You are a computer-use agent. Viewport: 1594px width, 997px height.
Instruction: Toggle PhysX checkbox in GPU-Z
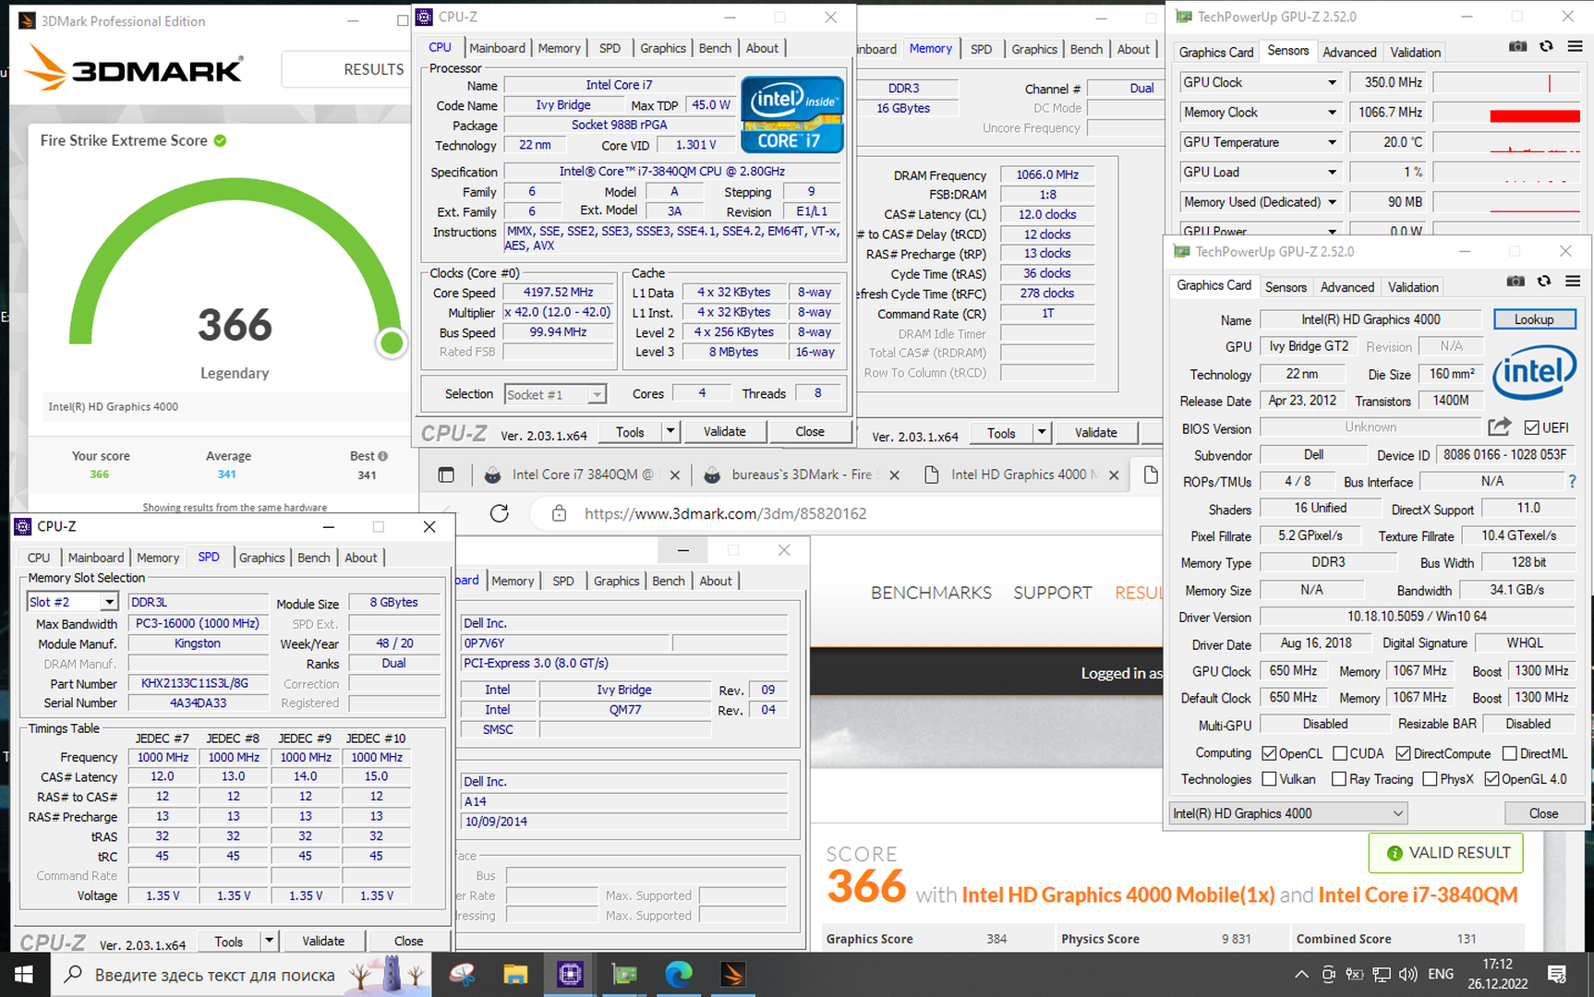pos(1431,779)
